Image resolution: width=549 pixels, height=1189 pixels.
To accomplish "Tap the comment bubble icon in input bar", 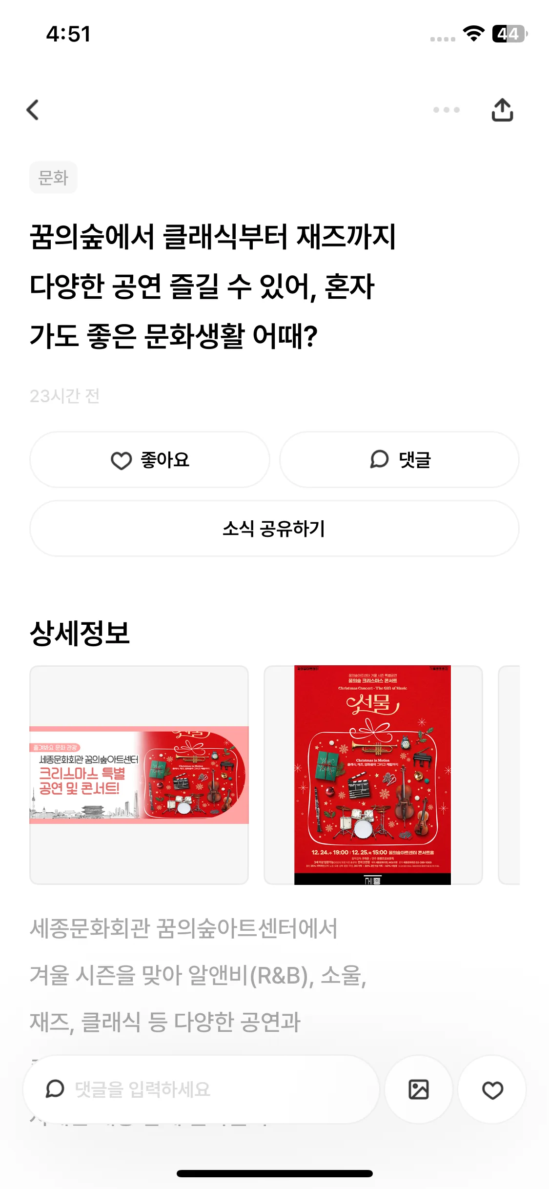I will pos(55,1088).
